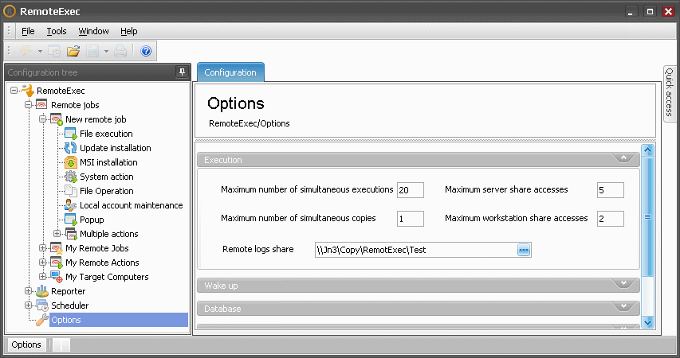
Task: Click the Multiple actions icon
Action: click(x=71, y=234)
